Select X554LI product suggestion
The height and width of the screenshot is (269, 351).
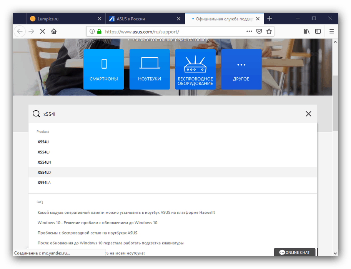click(173, 142)
